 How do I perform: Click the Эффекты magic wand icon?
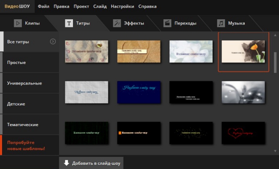117,23
